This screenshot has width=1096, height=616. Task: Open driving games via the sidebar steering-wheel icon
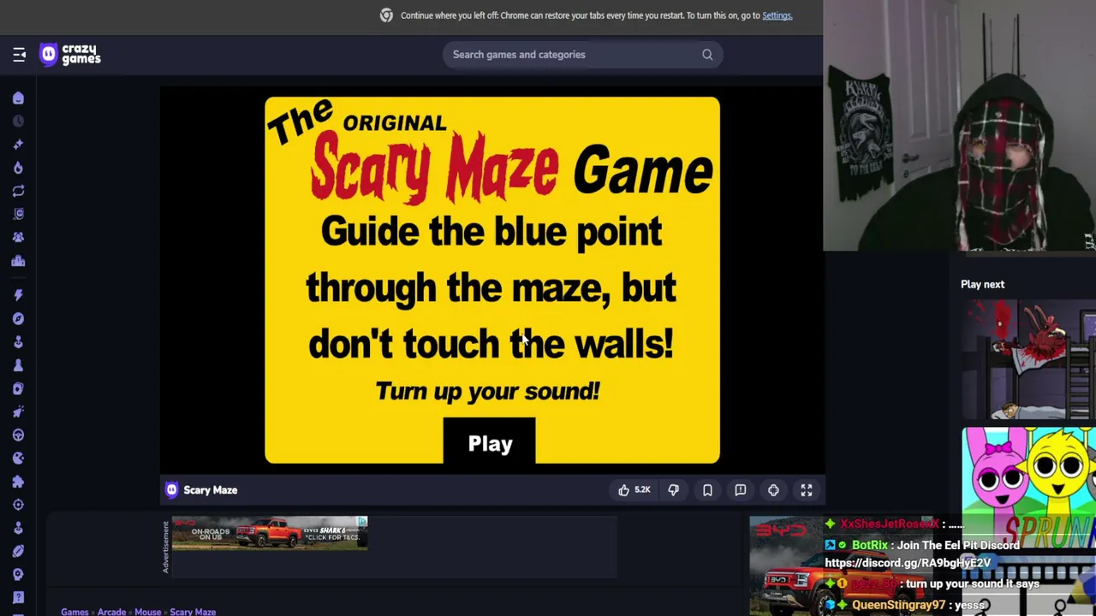18,435
